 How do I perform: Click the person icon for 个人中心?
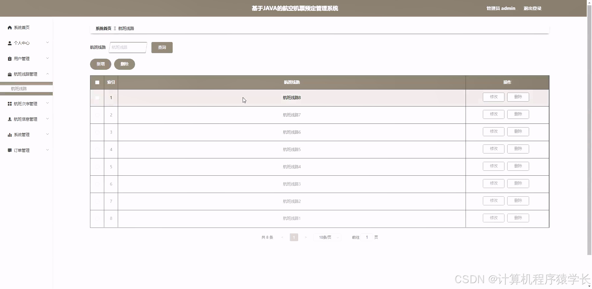(x=9, y=43)
